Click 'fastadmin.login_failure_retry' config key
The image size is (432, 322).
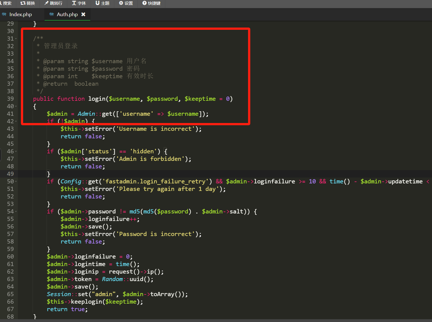pos(155,181)
